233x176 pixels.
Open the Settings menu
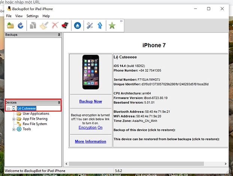click(x=32, y=16)
